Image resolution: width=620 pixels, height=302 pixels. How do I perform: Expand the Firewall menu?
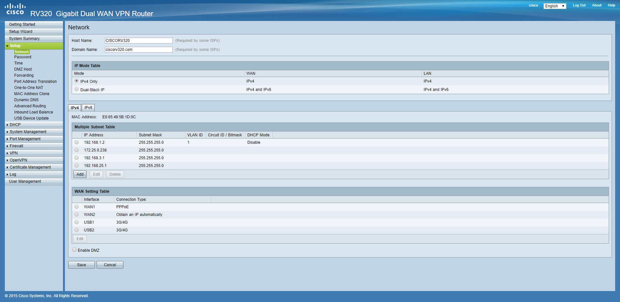pos(16,146)
